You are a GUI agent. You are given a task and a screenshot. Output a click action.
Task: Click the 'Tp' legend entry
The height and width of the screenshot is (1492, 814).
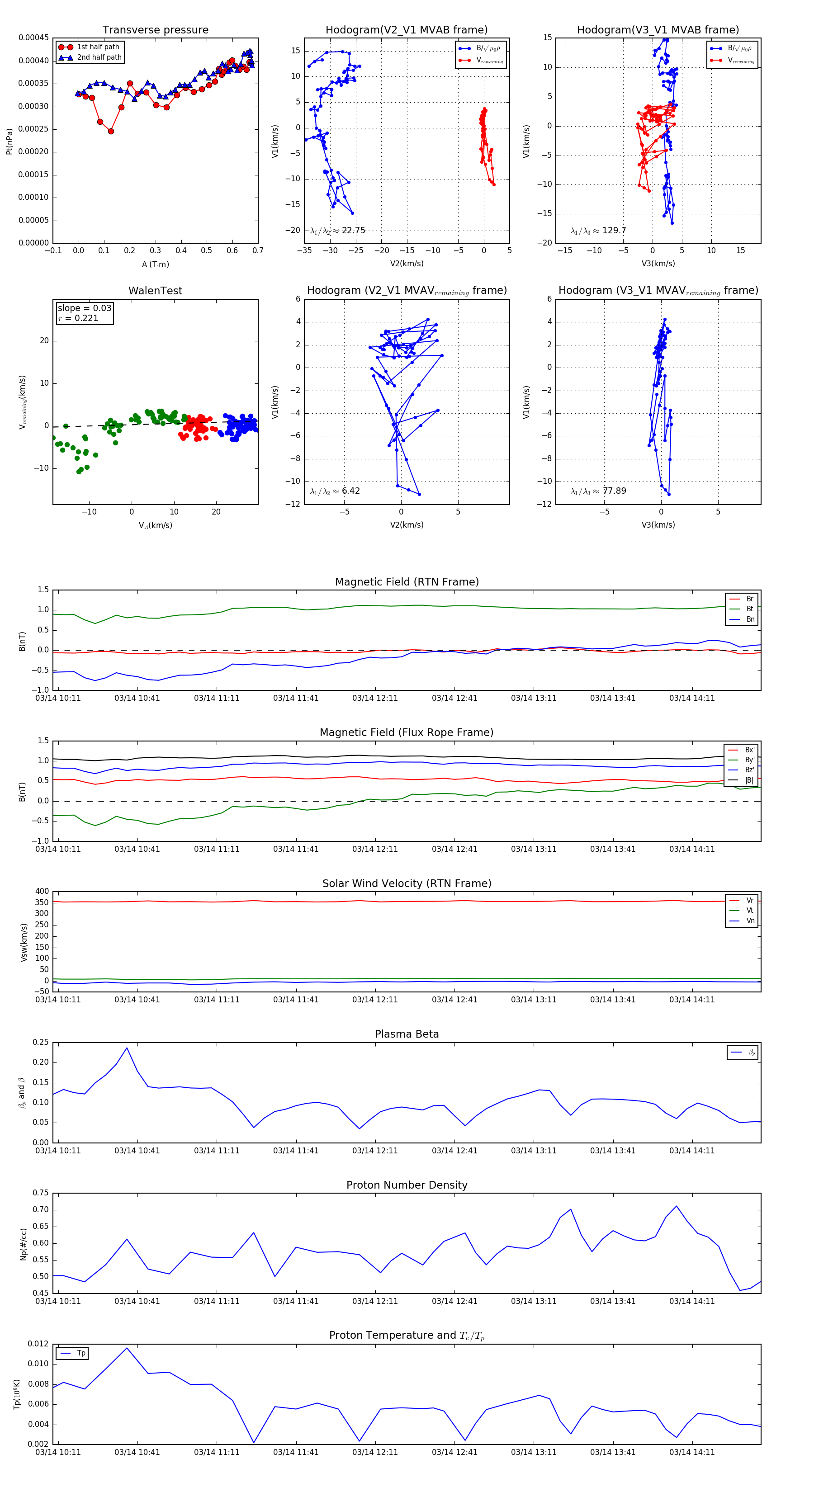coord(73,1354)
